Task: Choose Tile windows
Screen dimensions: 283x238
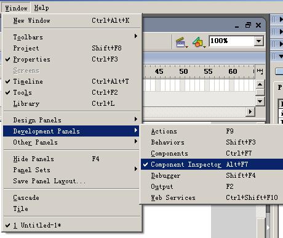Action: click(72, 208)
